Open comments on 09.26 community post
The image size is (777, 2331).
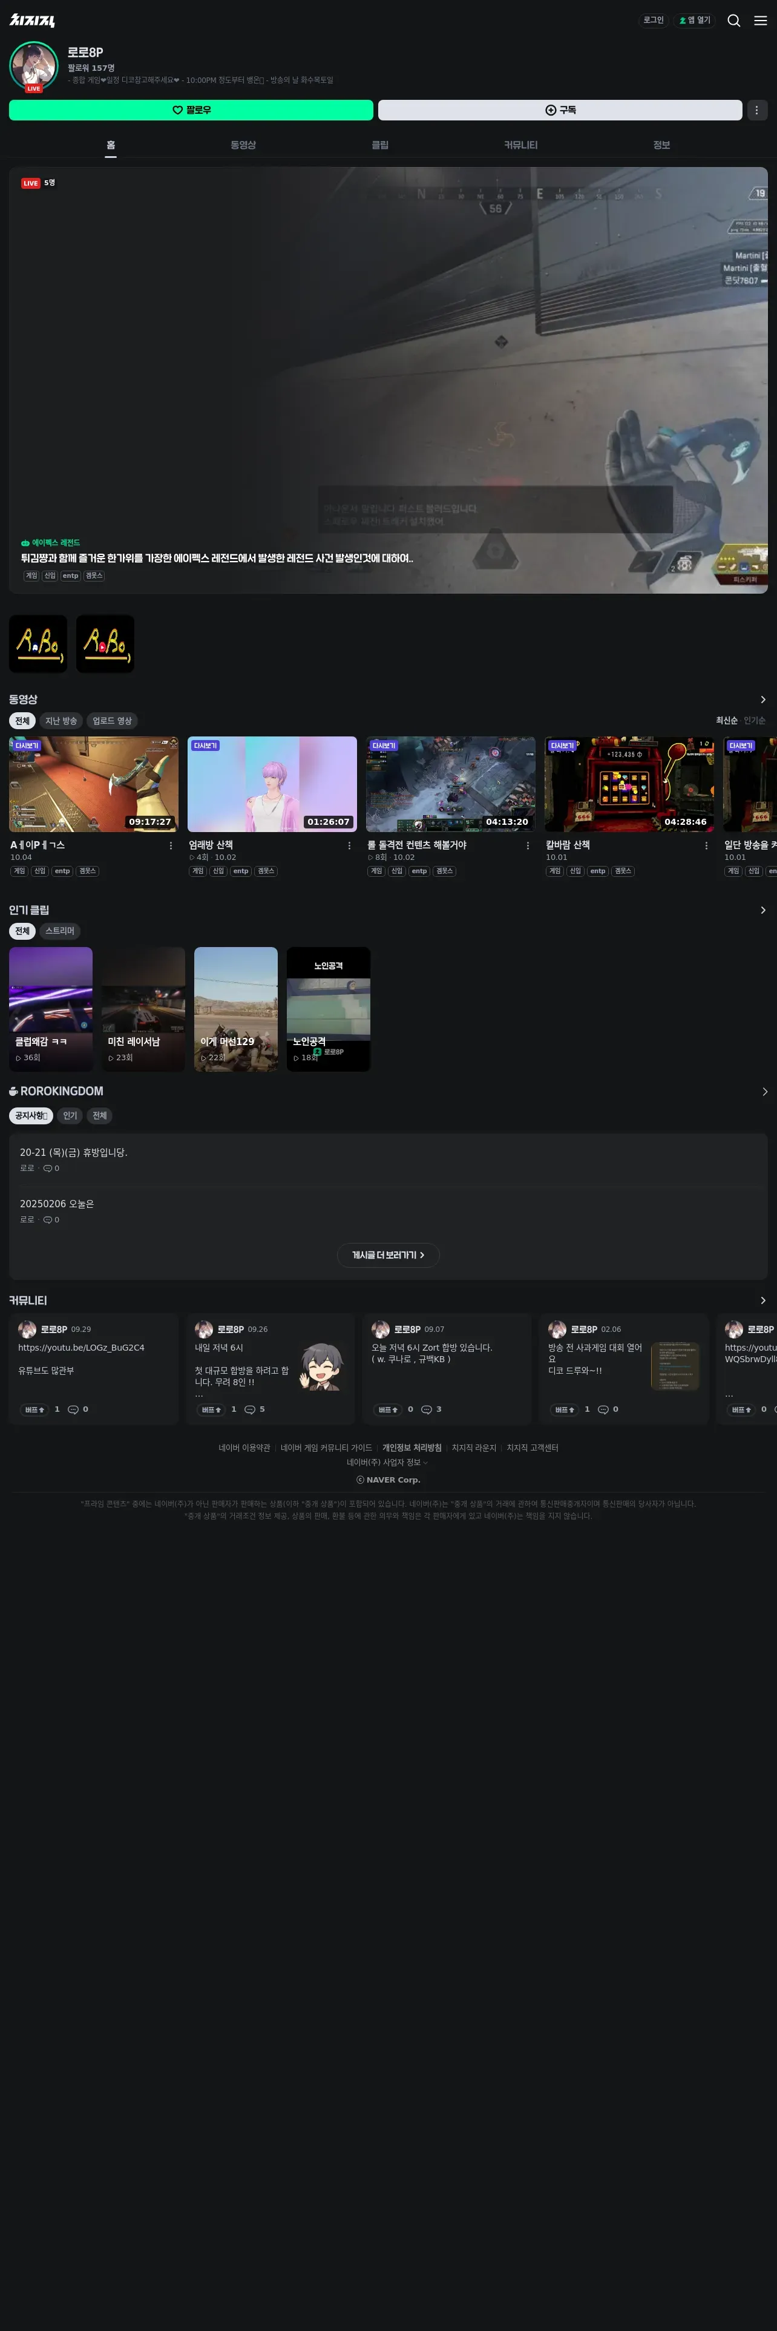click(x=255, y=1409)
